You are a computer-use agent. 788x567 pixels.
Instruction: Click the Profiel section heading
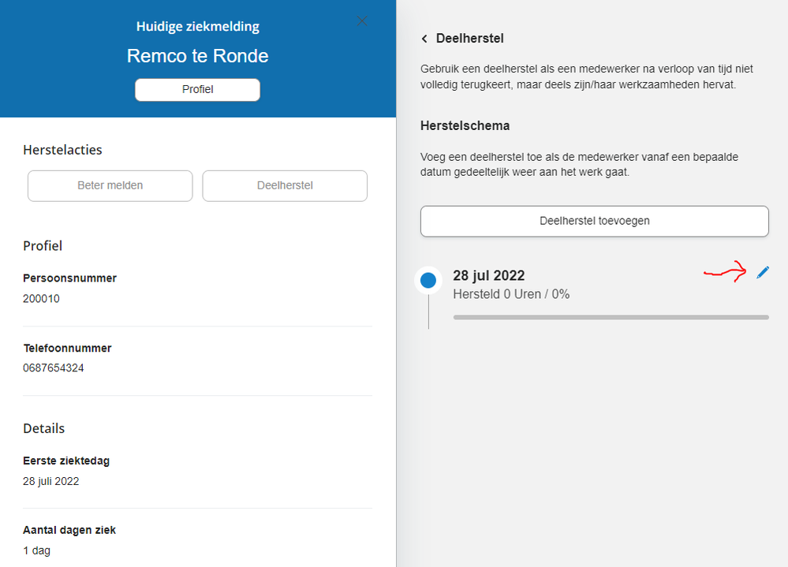pyautogui.click(x=43, y=245)
